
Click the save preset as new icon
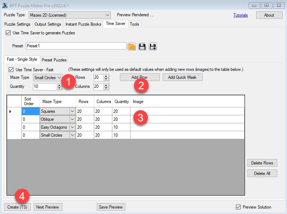153,46
